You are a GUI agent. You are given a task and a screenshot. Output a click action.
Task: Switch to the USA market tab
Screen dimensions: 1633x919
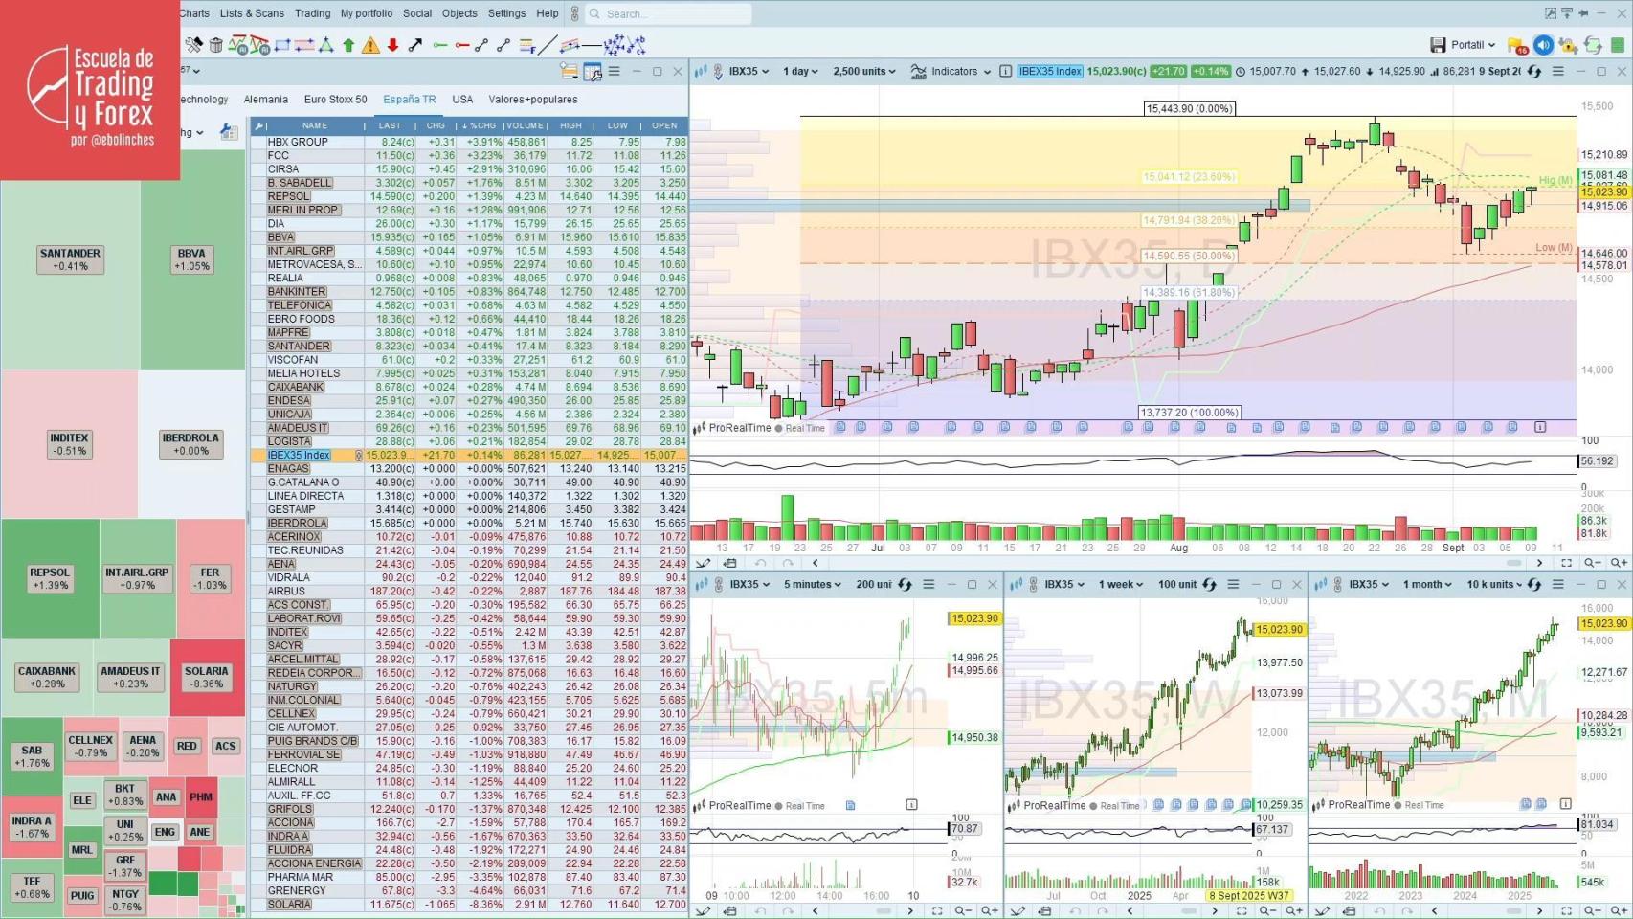[462, 100]
